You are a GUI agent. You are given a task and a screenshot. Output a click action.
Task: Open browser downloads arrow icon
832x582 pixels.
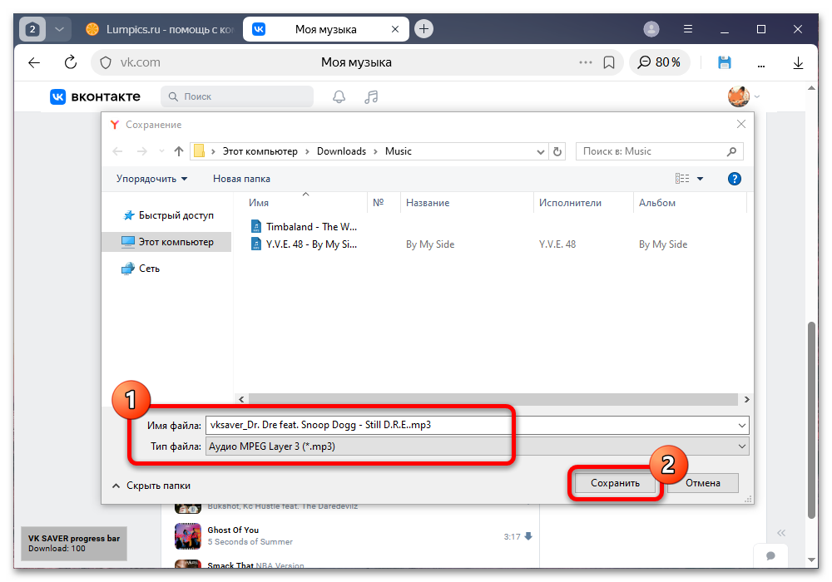coord(798,63)
